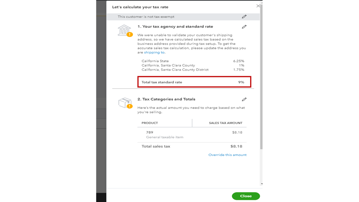The height and width of the screenshot is (202, 359).
Task: Edit the customer tax-exempt status
Action: (244, 17)
